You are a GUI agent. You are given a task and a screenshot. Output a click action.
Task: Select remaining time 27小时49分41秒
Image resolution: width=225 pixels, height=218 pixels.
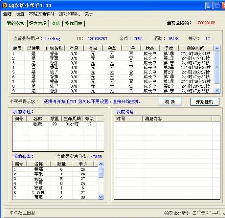196,54
